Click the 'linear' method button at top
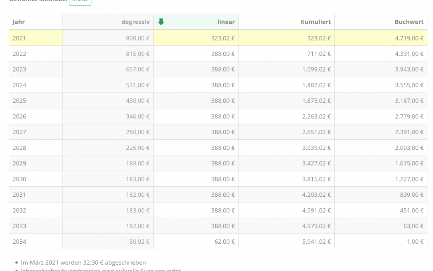Image resolution: width=433 pixels, height=271 pixels. [80, 2]
